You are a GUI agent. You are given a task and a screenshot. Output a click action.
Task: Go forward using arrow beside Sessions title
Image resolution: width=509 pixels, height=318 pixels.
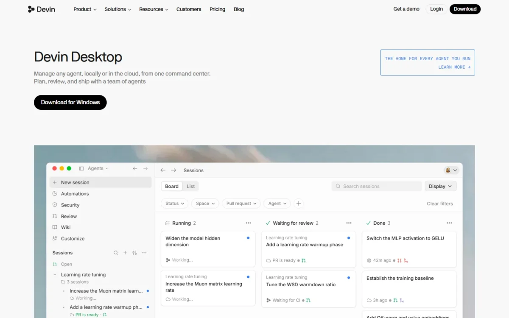tap(173, 170)
